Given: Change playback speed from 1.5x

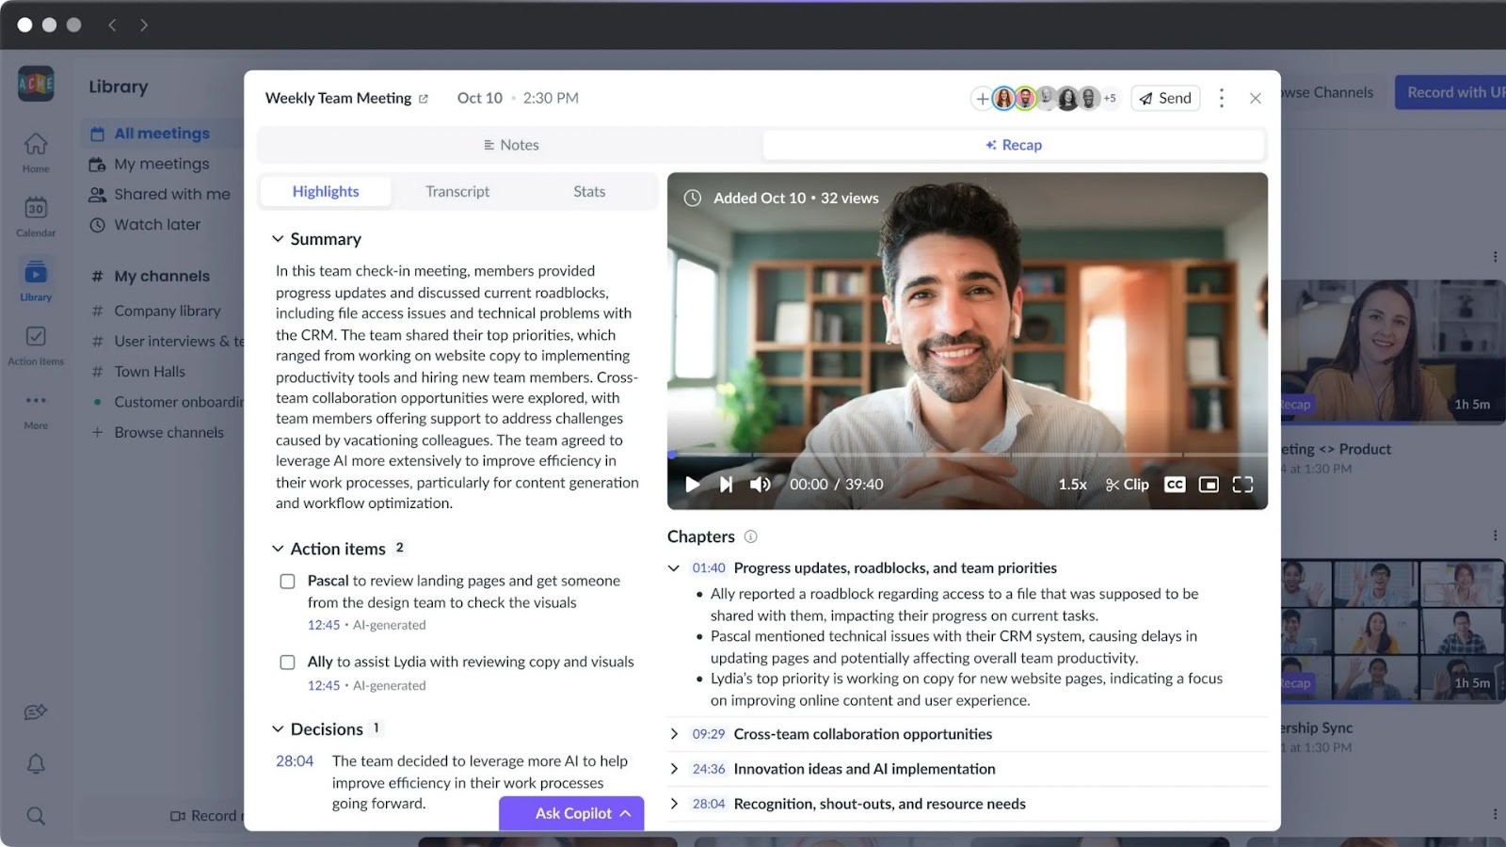Looking at the screenshot, I should pyautogui.click(x=1072, y=484).
